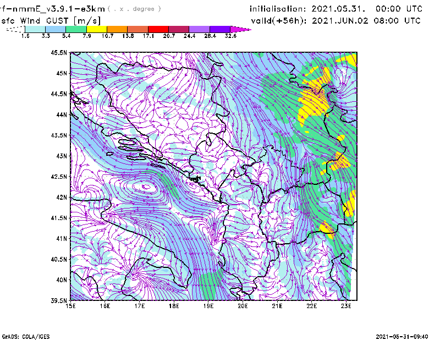Click the '42.5N' latitude label
Image resolution: width=440 pixels, height=340 pixels.
59,177
